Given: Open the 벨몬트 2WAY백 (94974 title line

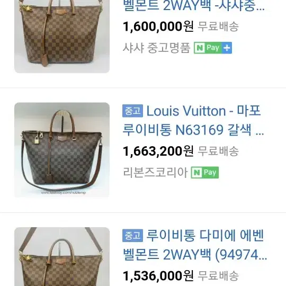Looking at the screenshot, I should pos(195,254).
